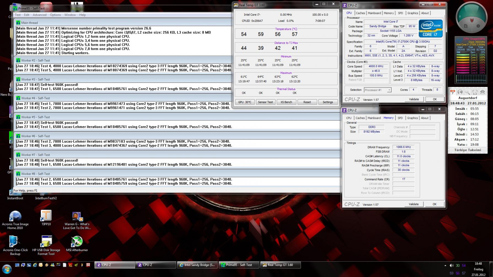This screenshot has width=493, height=277.
Task: Open Graphics tab in upper CPU-Z window
Action: pos(413,13)
